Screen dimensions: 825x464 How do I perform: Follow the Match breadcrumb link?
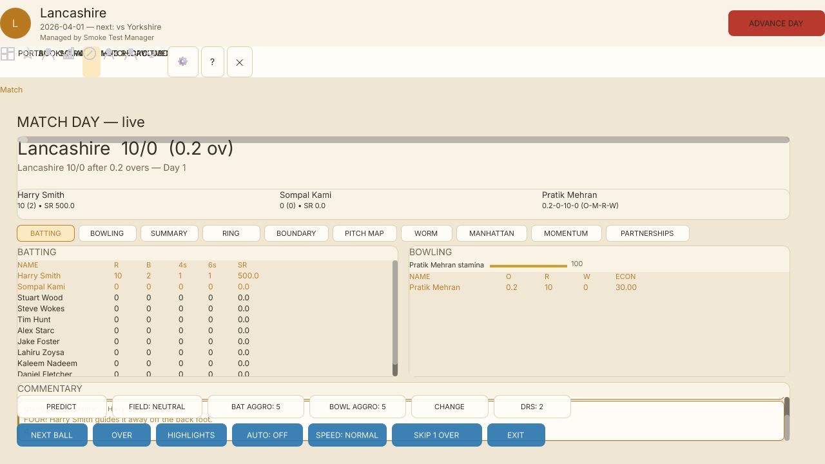click(x=11, y=90)
